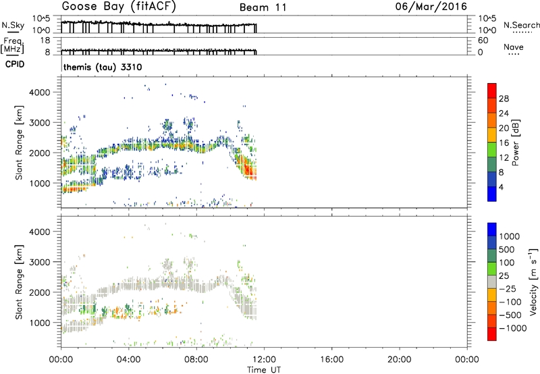Click the 1000 tick of the power panel
The image size is (540, 374).
point(40,183)
